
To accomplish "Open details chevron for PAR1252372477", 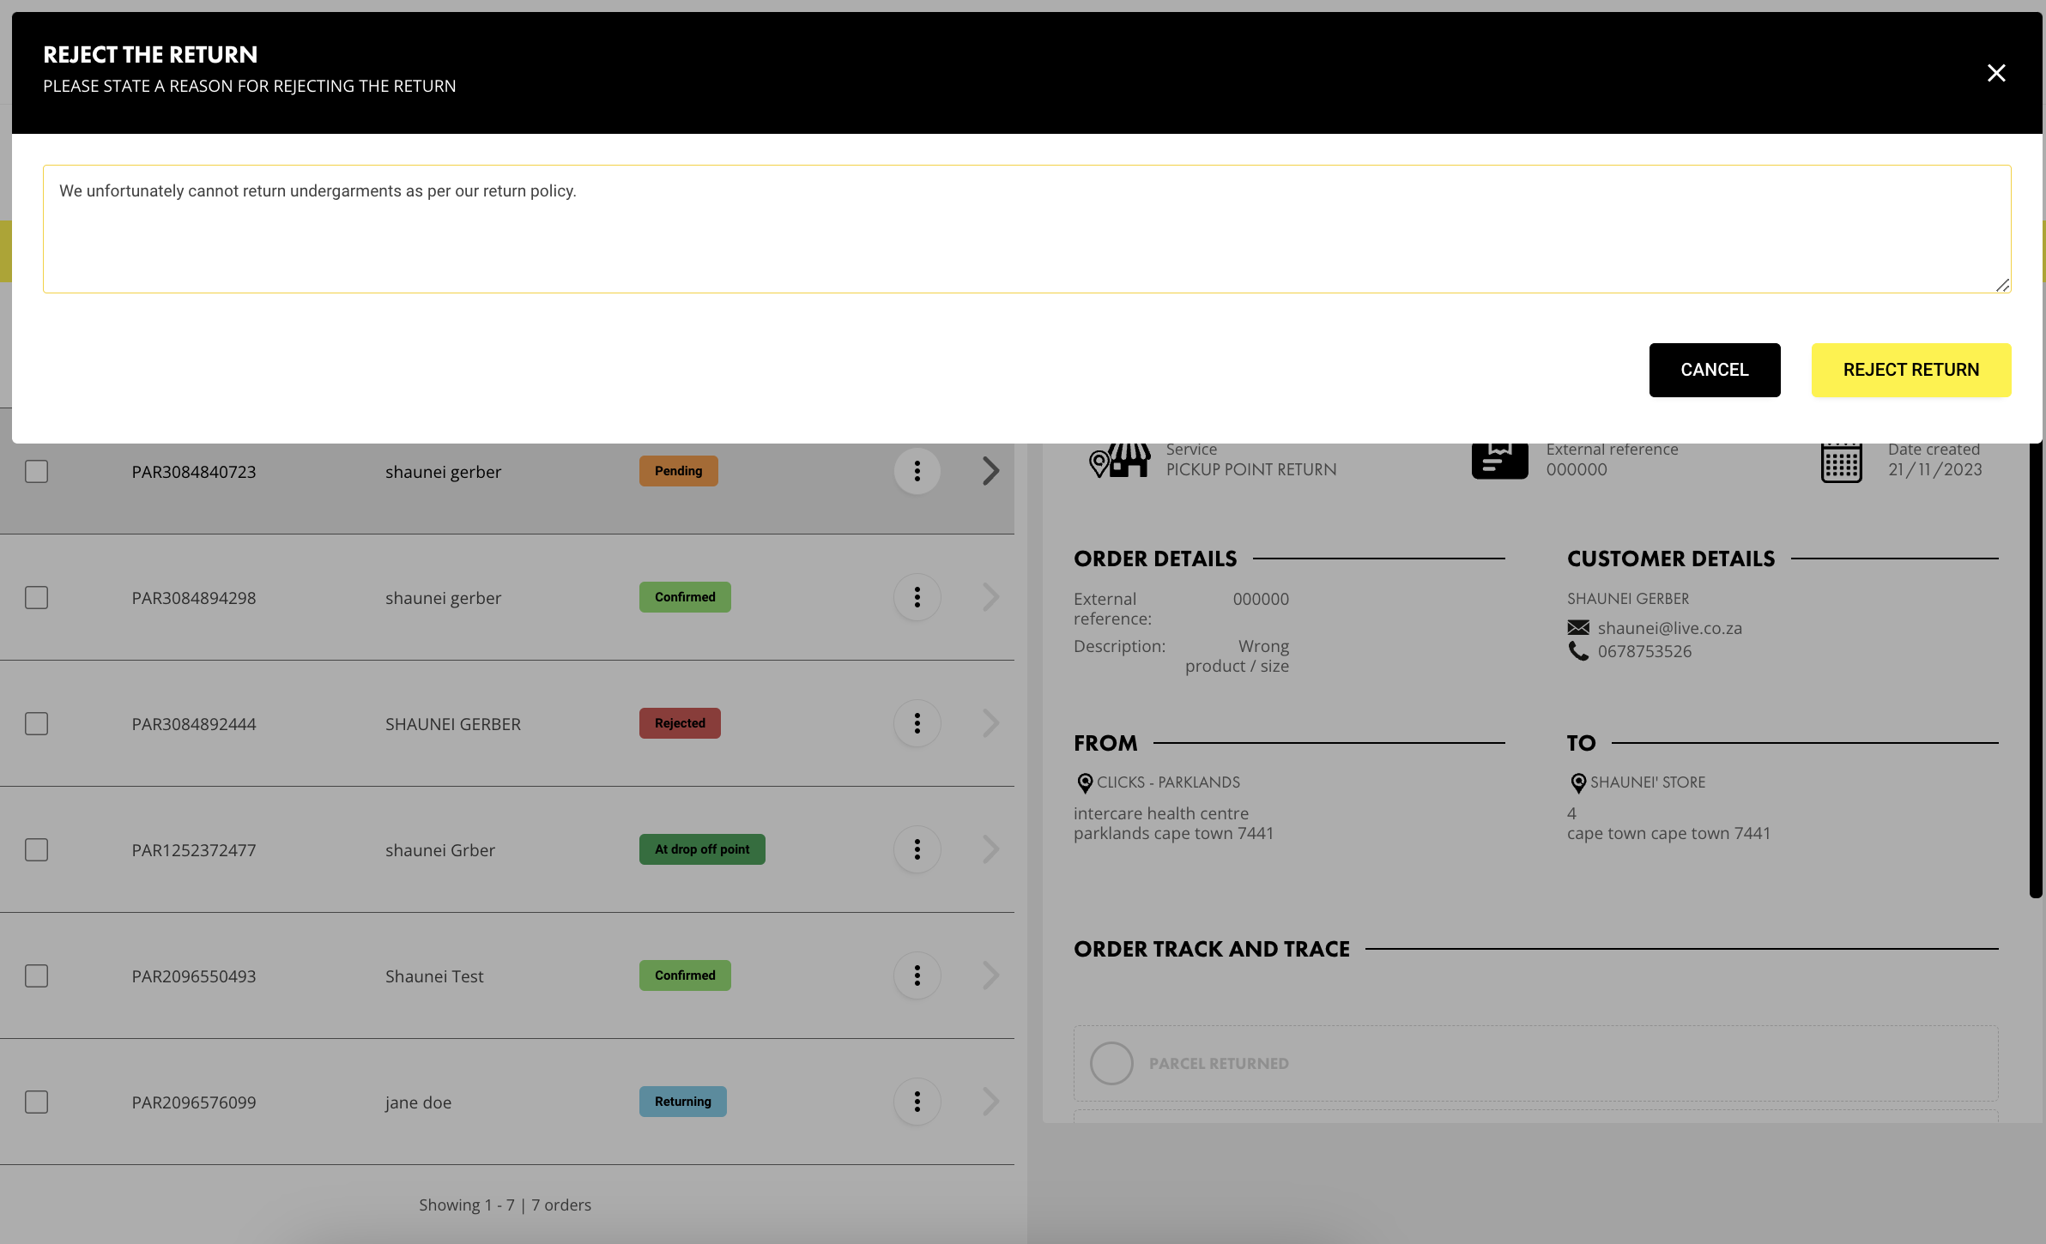I will [x=990, y=849].
